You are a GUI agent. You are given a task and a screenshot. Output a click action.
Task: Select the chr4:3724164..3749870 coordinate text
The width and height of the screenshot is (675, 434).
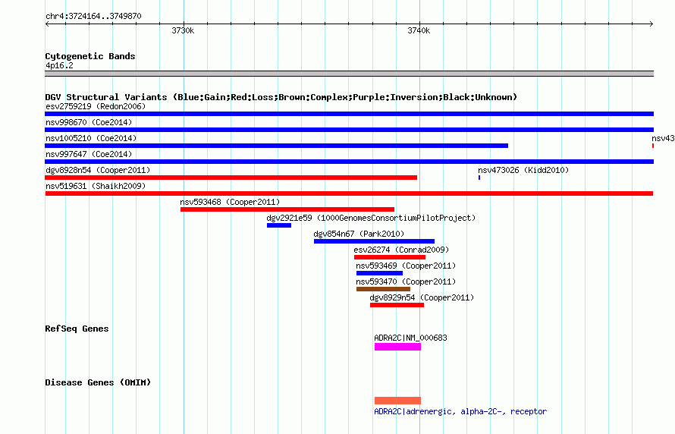[93, 16]
